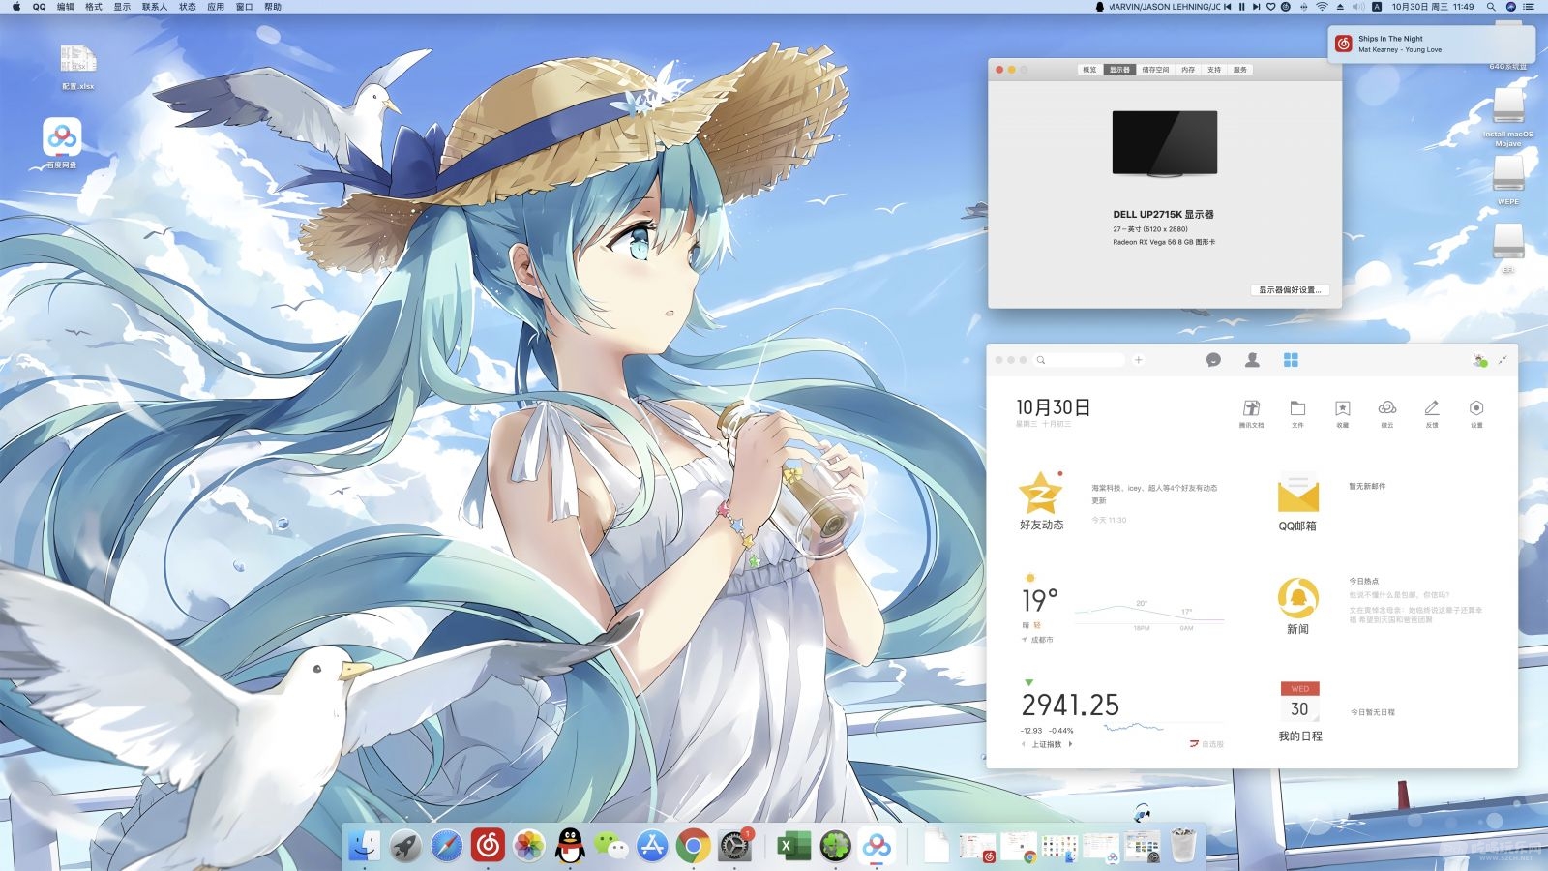Click 成都市 weather location
This screenshot has width=1548, height=871.
point(1037,640)
